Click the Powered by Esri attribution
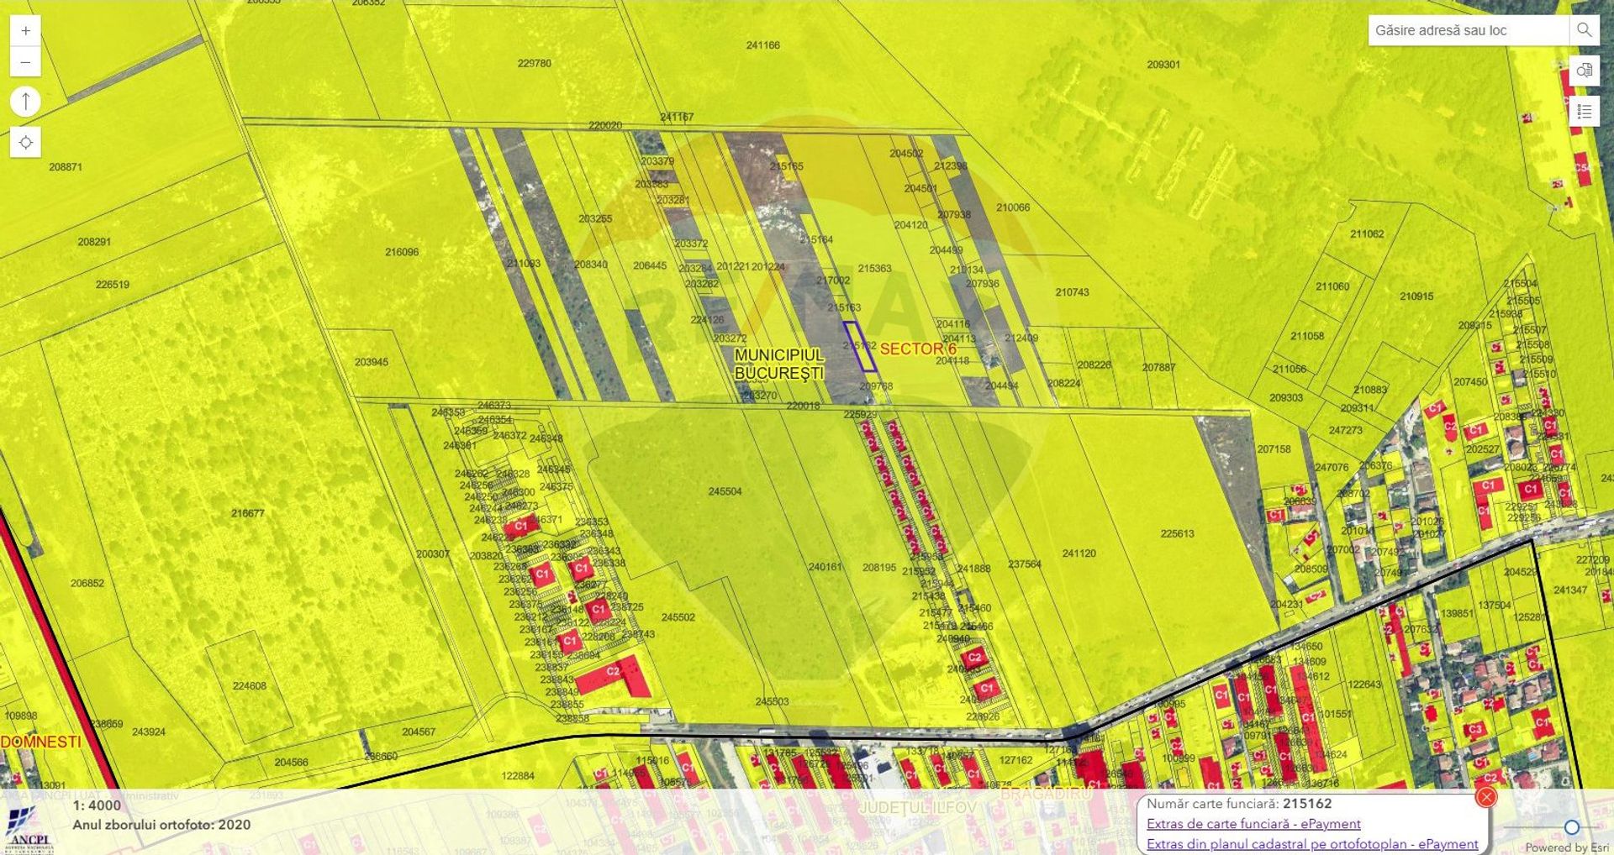1614x855 pixels. tap(1567, 847)
